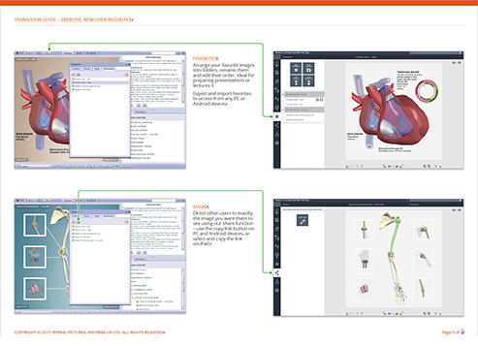Viewport: 478px width, 349px height.
Task: Open Favorites star in upper-right sidebar
Action: [277, 116]
